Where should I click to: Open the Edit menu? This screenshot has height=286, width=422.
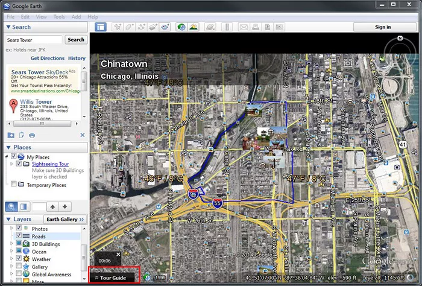[x=25, y=17]
